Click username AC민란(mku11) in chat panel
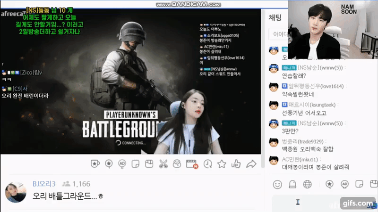Screen dimensions: 378x212 (300, 160)
